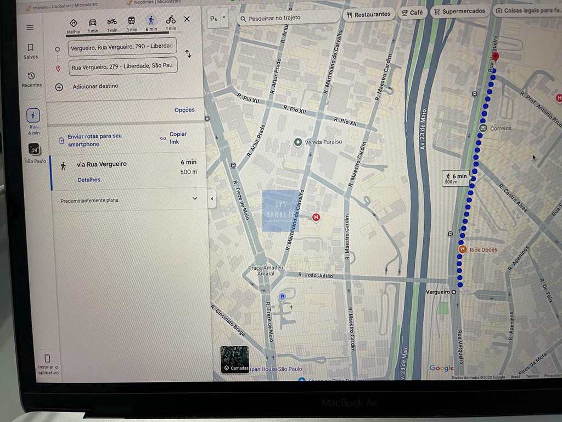Switch to motorcycle travel mode
The width and height of the screenshot is (562, 422).
click(x=112, y=25)
